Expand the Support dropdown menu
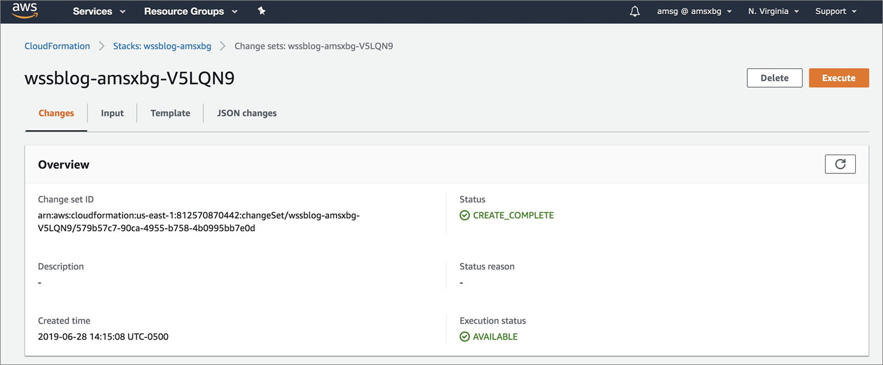 836,11
